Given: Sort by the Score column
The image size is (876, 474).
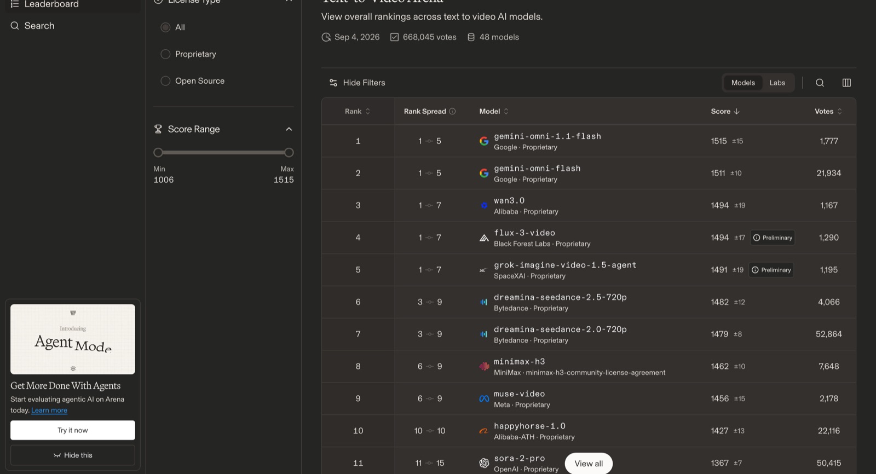Looking at the screenshot, I should click(x=725, y=111).
